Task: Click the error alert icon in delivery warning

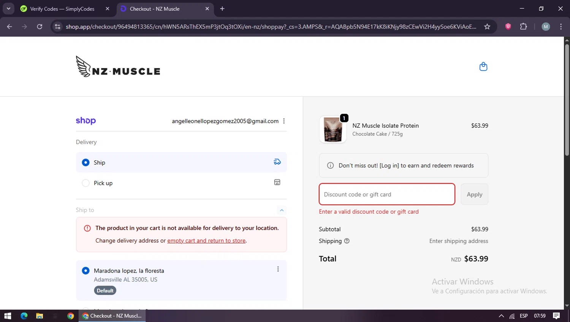Action: (87, 228)
